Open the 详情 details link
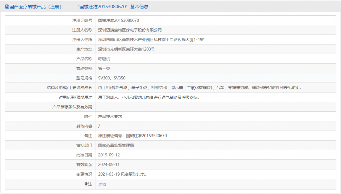 [102, 184]
